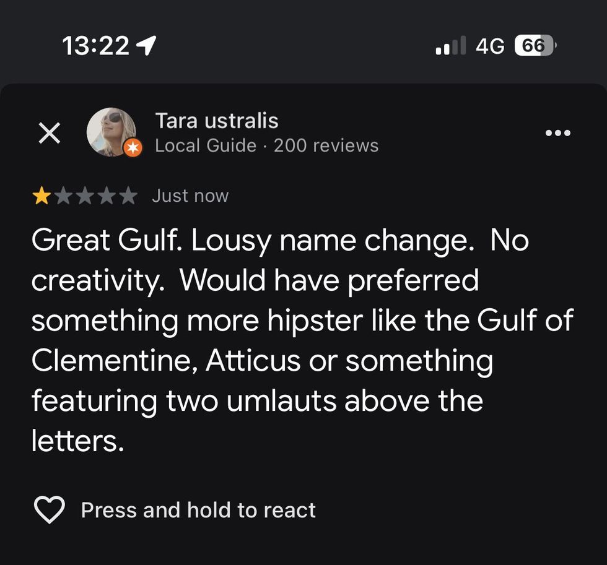Close the review with the X icon

click(50, 133)
